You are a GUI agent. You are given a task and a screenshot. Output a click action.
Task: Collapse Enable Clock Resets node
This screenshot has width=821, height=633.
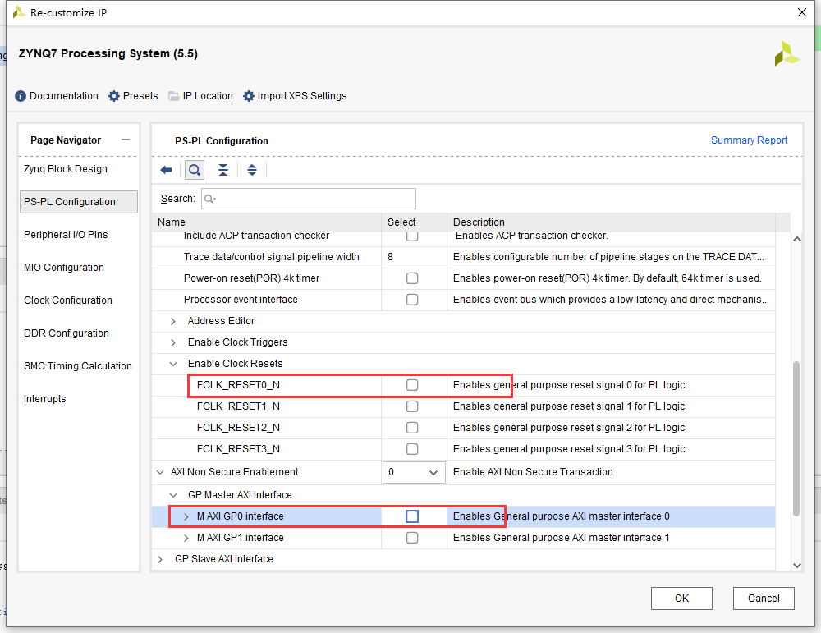coord(172,364)
